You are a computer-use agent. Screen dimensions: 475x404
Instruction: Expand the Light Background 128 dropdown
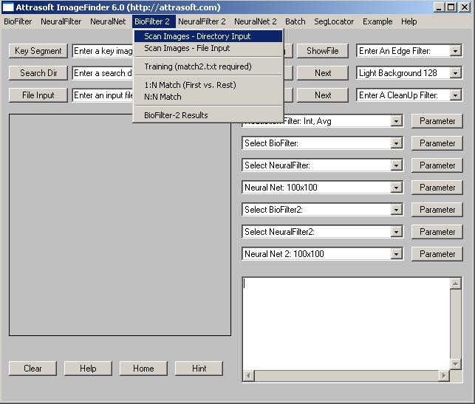tap(455, 73)
